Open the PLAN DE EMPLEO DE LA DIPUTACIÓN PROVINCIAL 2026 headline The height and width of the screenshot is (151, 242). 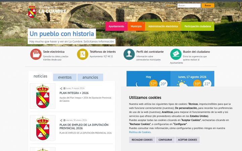(x=84, y=127)
